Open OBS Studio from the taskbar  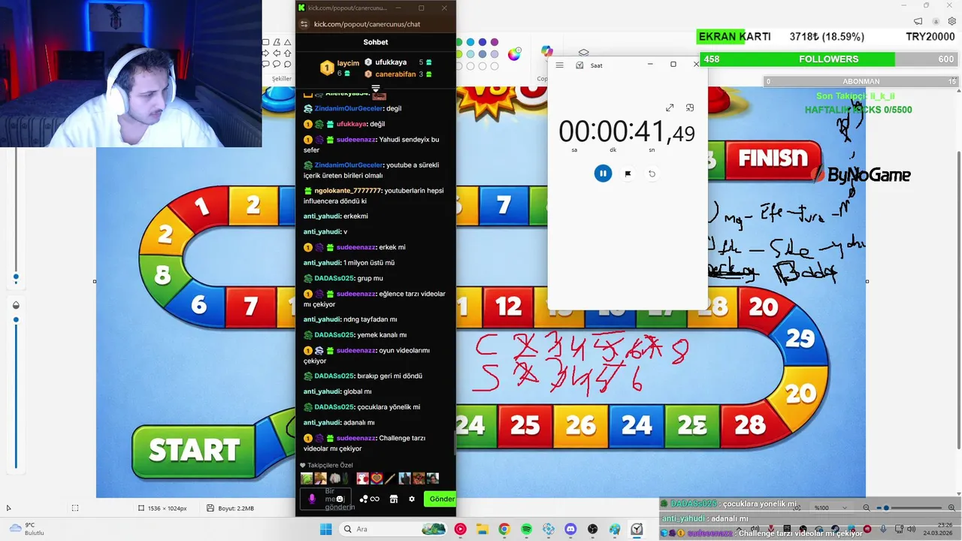pos(592,530)
